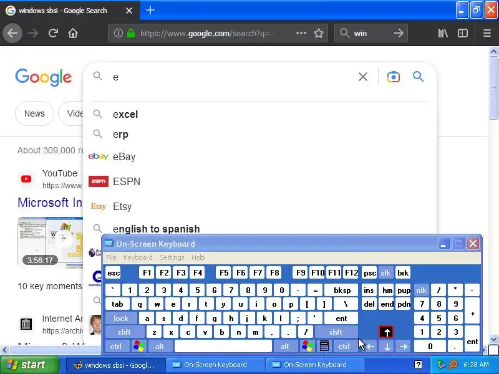This screenshot has width=499, height=374.
Task: Clear the Google search box with X
Action: click(x=363, y=77)
